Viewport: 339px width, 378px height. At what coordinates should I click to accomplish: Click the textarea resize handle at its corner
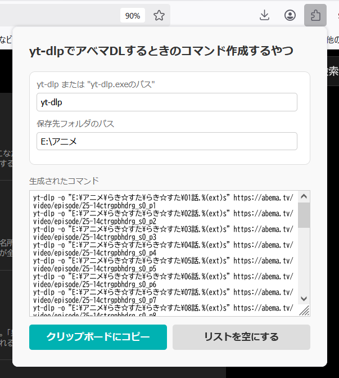pos(304,310)
